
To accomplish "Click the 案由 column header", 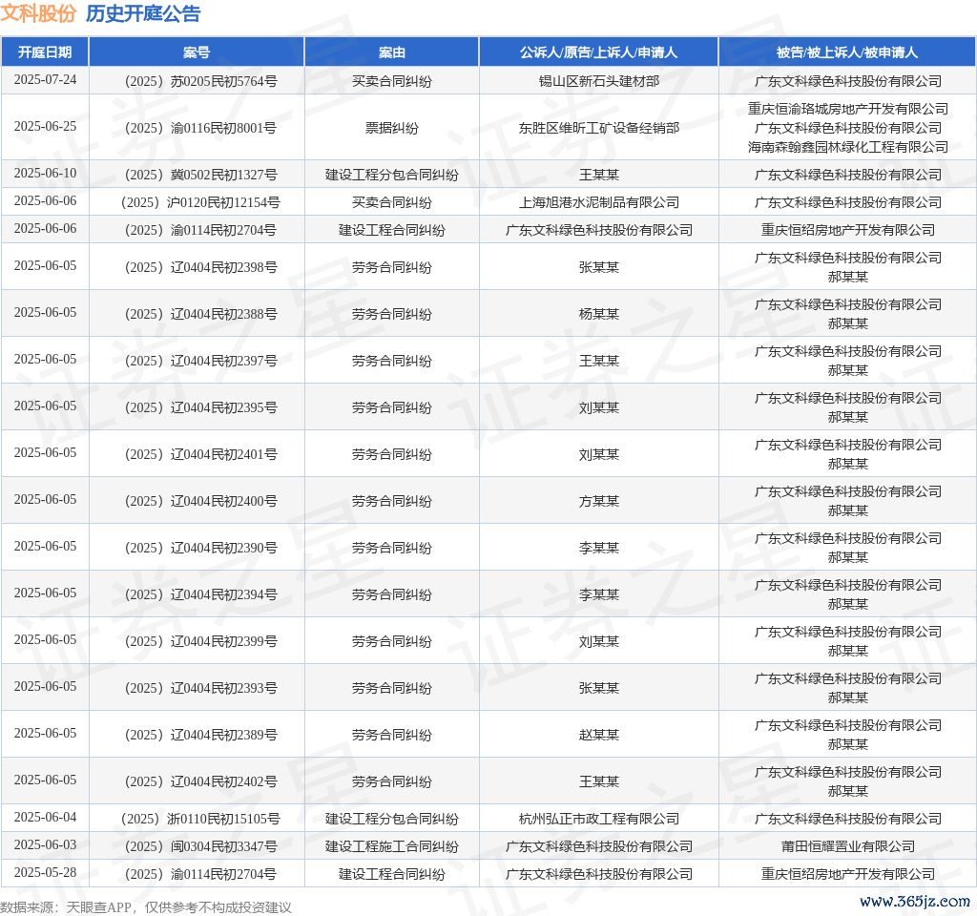I will [391, 52].
